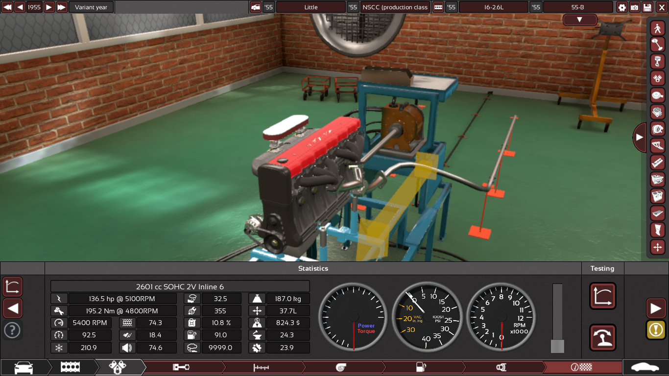This screenshot has width=669, height=376.
Task: Click the save floppy disk icon
Action: pyautogui.click(x=647, y=7)
